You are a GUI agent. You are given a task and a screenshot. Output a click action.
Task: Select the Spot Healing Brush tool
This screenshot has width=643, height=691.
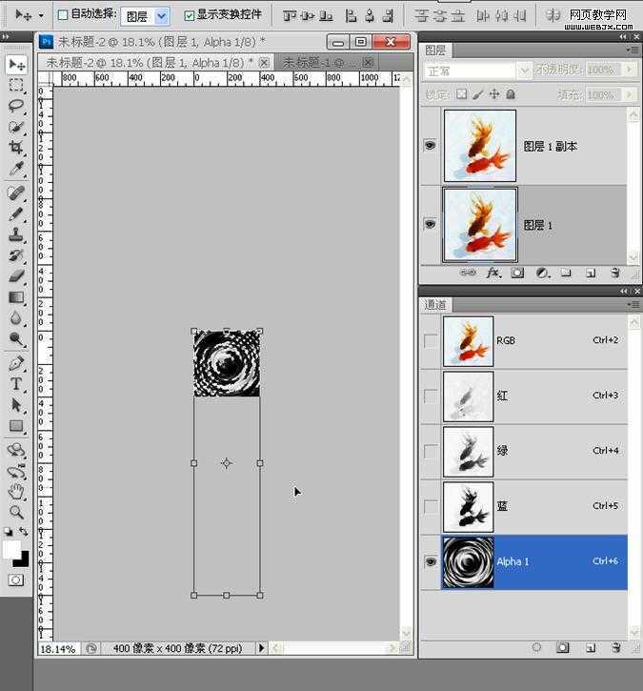pyautogui.click(x=17, y=193)
